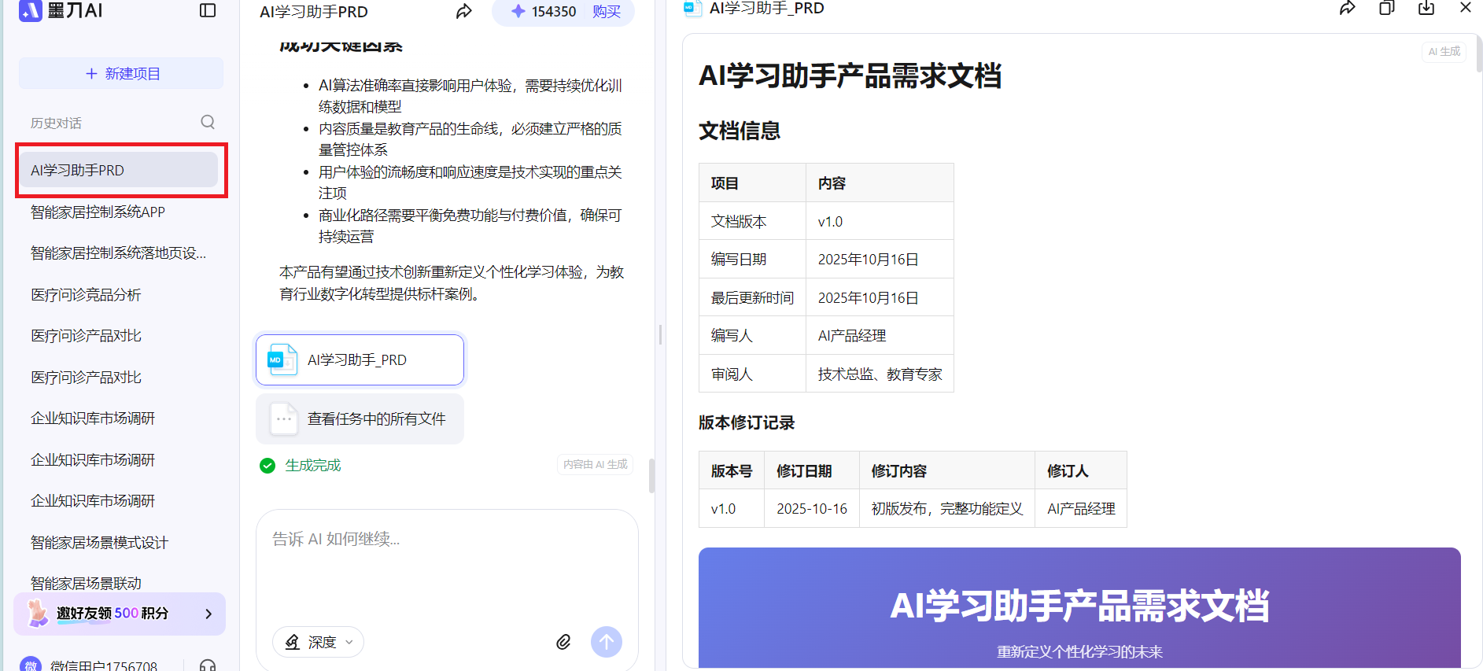Click the 2025-10-16 revision date cell
Image resolution: width=1483 pixels, height=671 pixels.
[x=812, y=508]
